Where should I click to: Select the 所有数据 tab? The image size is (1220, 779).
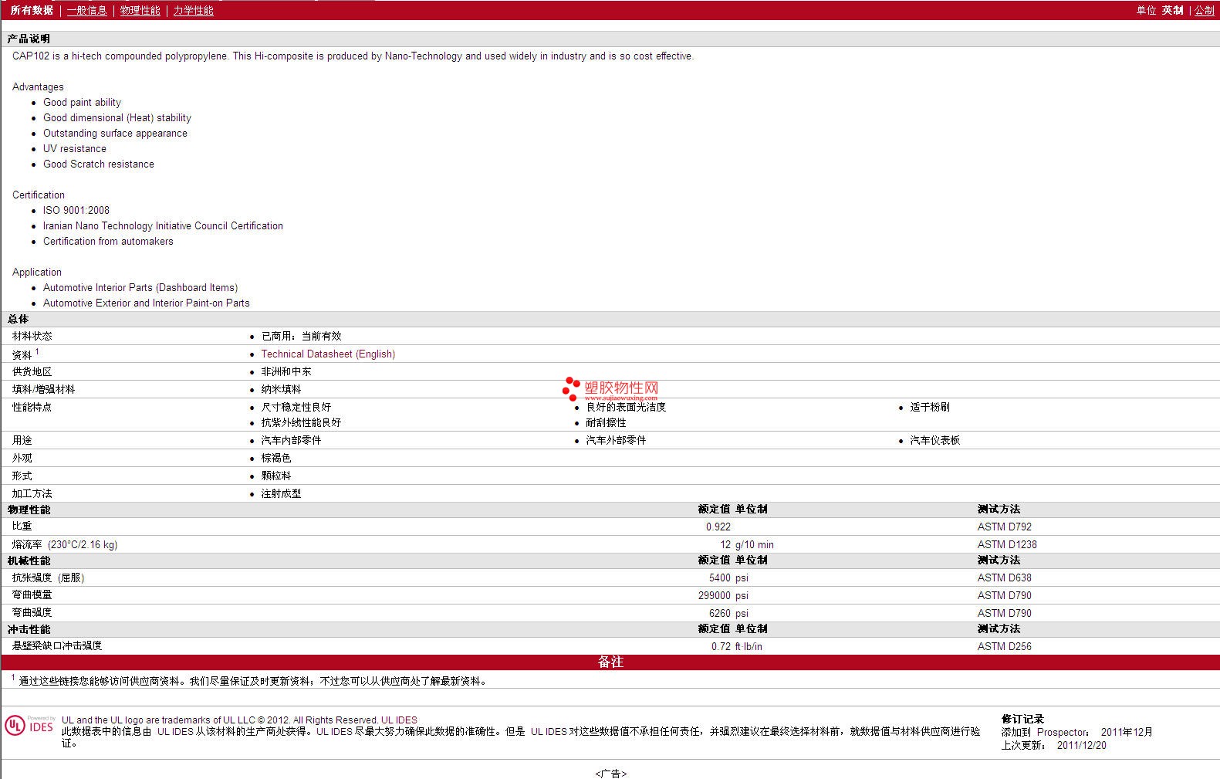(32, 10)
